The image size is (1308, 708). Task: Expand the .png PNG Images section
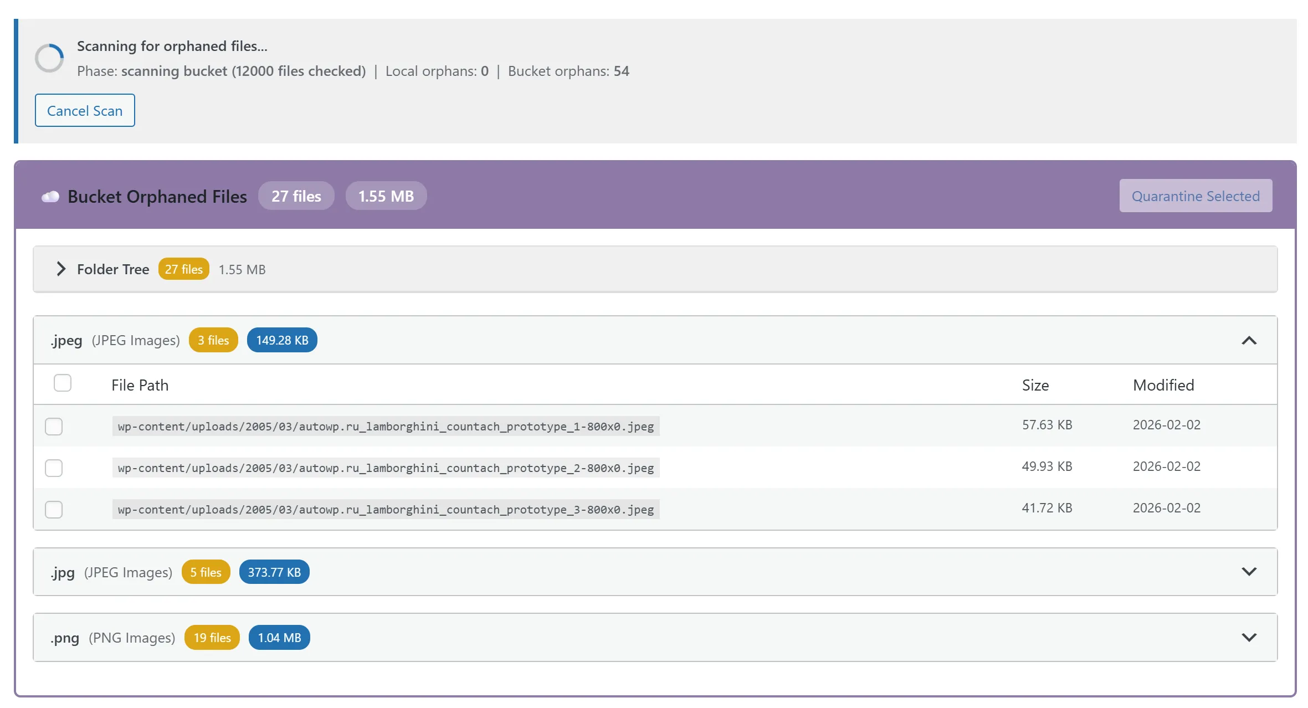[1249, 637]
